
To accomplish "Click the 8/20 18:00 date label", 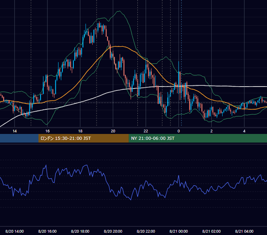I will [80, 231].
